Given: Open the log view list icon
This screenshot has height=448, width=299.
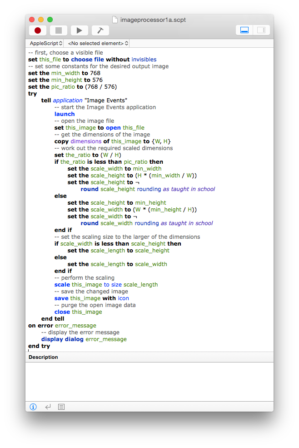Looking at the screenshot, I should (62, 407).
